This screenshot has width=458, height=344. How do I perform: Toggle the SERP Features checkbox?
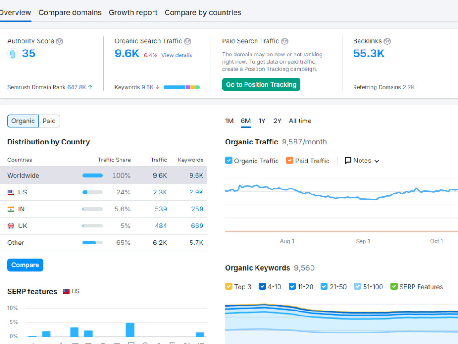point(394,286)
